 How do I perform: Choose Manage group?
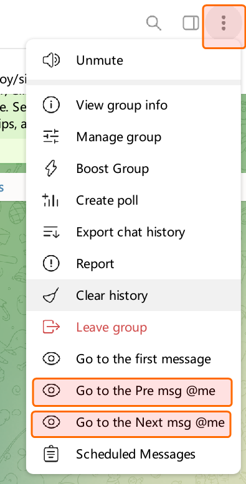[133, 137]
